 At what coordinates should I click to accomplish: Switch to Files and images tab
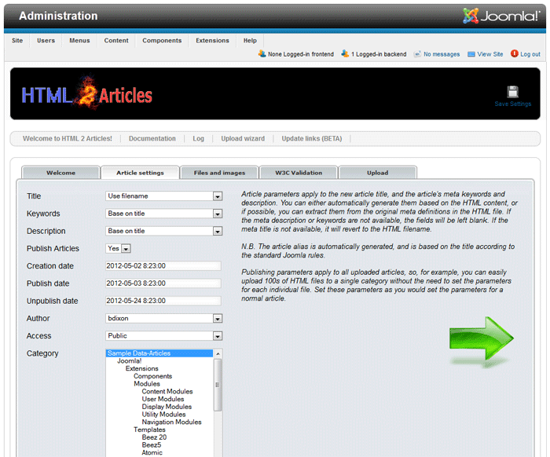point(219,173)
